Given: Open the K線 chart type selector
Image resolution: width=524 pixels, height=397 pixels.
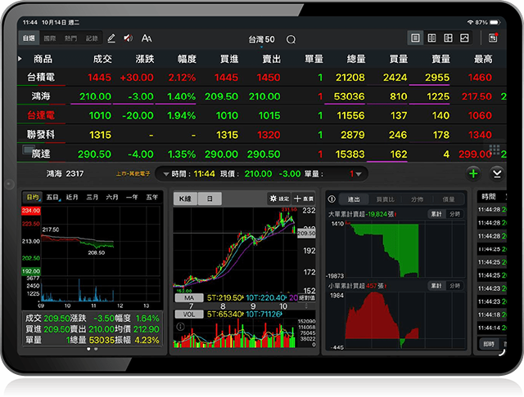Looking at the screenshot, I should click(x=185, y=198).
